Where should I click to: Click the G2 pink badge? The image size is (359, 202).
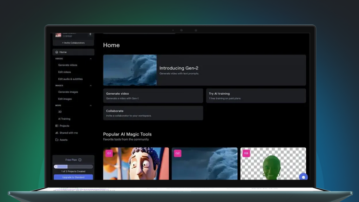(x=178, y=153)
